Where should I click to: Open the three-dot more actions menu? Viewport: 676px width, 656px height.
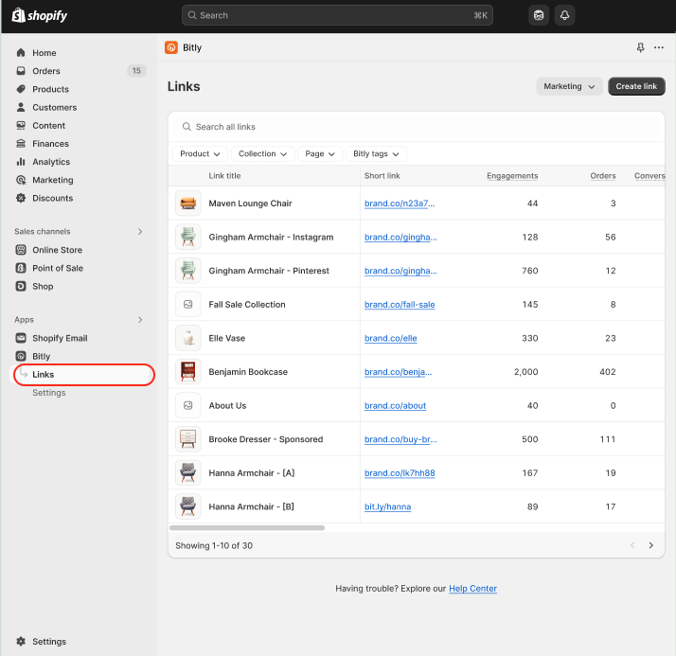pyautogui.click(x=658, y=47)
